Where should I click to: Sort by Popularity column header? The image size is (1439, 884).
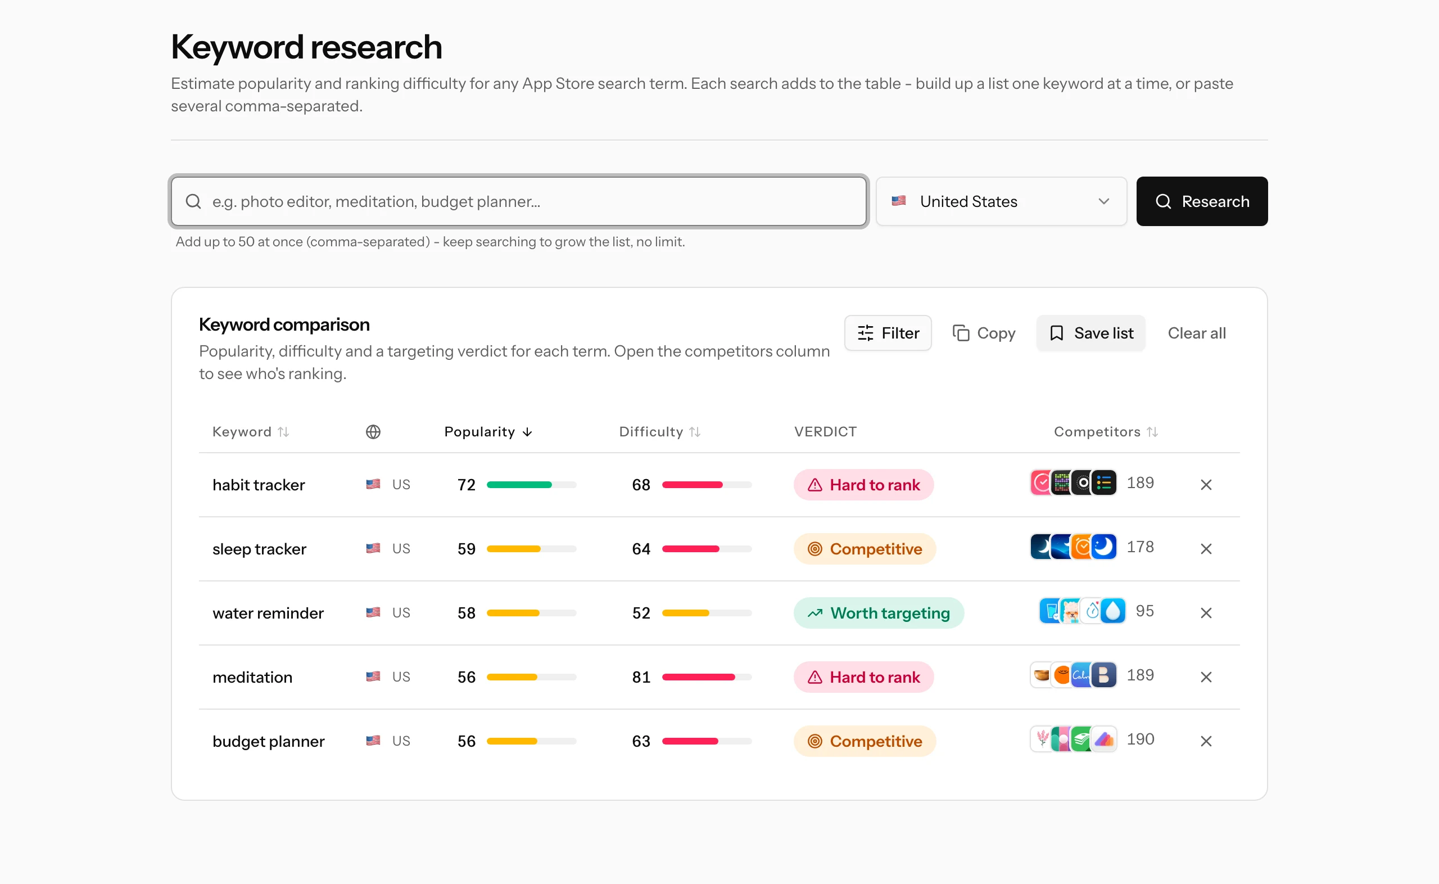(488, 431)
